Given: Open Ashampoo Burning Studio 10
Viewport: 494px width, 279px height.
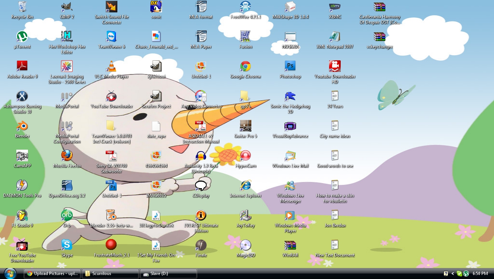Looking at the screenshot, I should [22, 96].
